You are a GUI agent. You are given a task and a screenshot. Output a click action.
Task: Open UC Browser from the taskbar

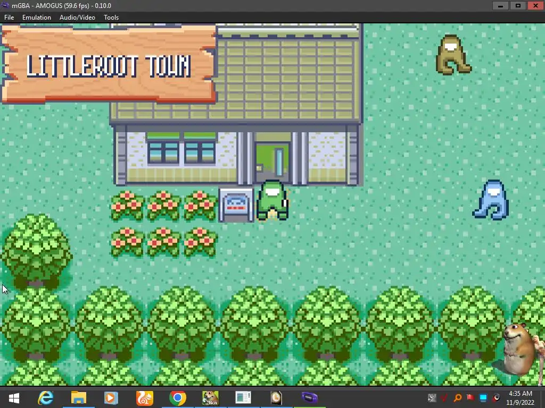click(x=144, y=398)
